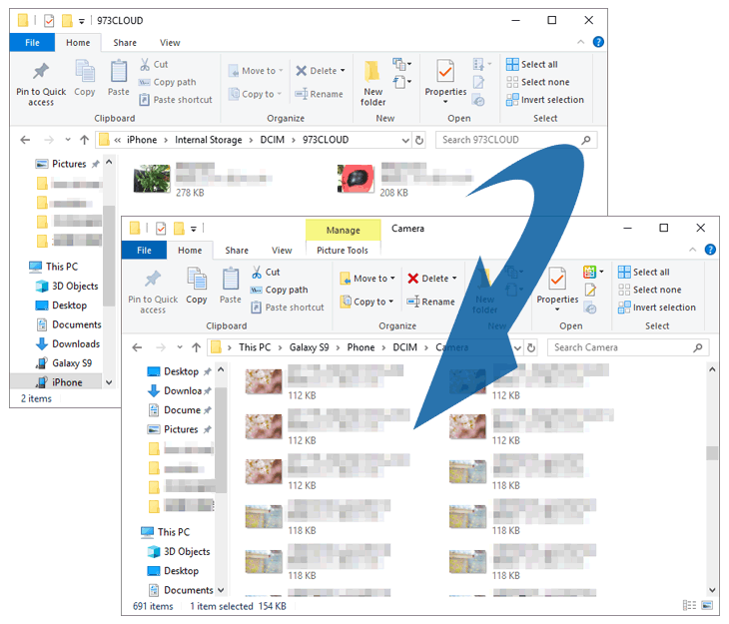This screenshot has width=729, height=624.
Task: Click Camera navigation pane scrollbar thumb
Action: pyautogui.click(x=221, y=439)
